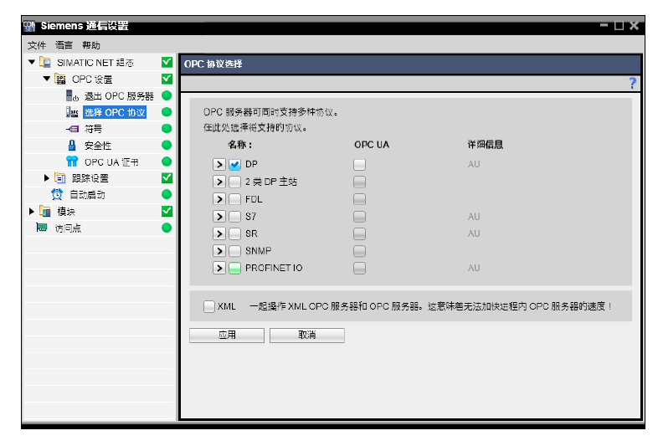Open the security (安全性) padlock item

(x=72, y=145)
